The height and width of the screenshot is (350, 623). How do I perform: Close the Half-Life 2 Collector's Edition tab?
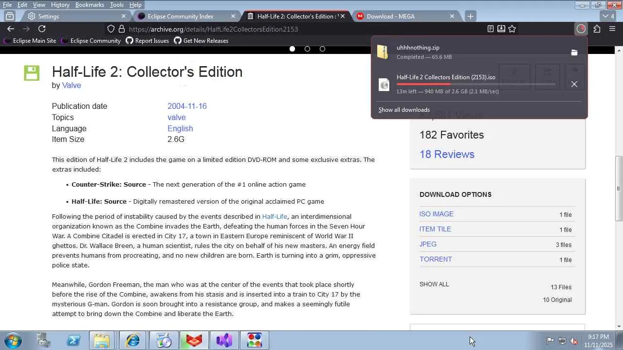[x=343, y=16]
